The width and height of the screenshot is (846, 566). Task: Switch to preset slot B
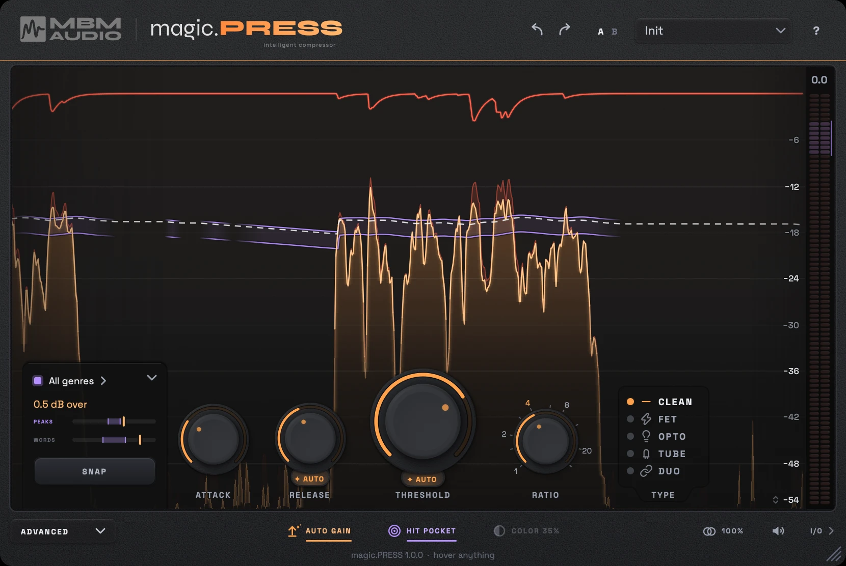pos(614,32)
